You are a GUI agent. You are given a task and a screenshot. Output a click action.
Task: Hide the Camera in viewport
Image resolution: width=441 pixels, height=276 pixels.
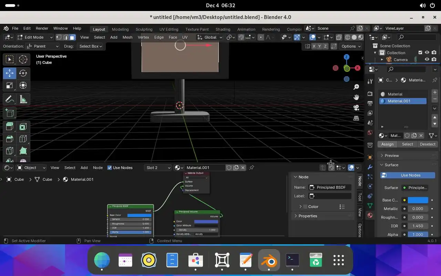(x=427, y=60)
